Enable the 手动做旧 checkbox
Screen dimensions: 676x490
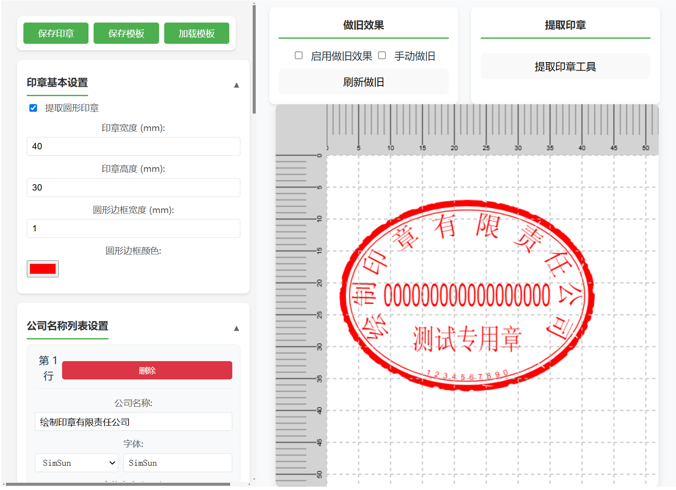(382, 55)
